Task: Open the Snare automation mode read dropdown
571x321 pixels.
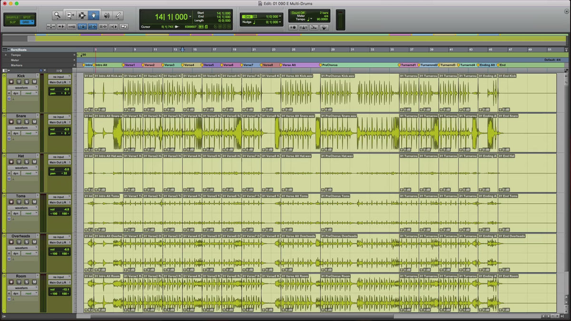Action: point(30,134)
